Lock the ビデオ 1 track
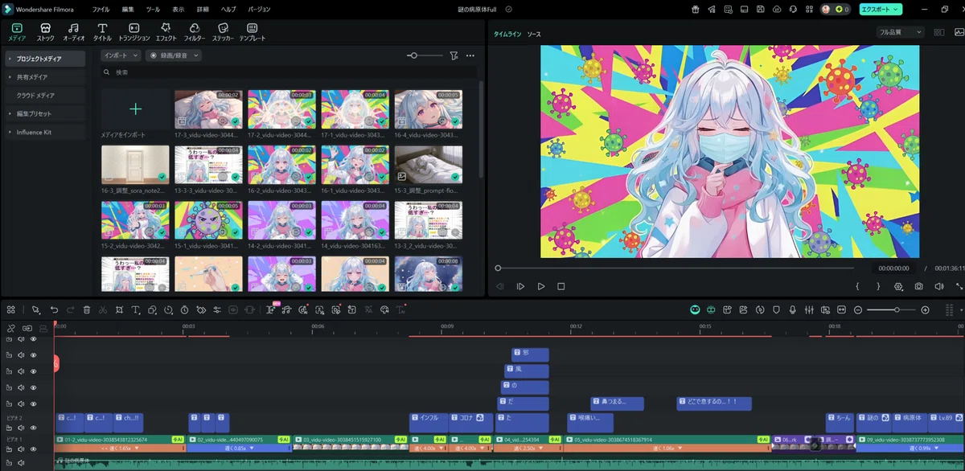Screen dimensions: 965x471 tap(9, 449)
